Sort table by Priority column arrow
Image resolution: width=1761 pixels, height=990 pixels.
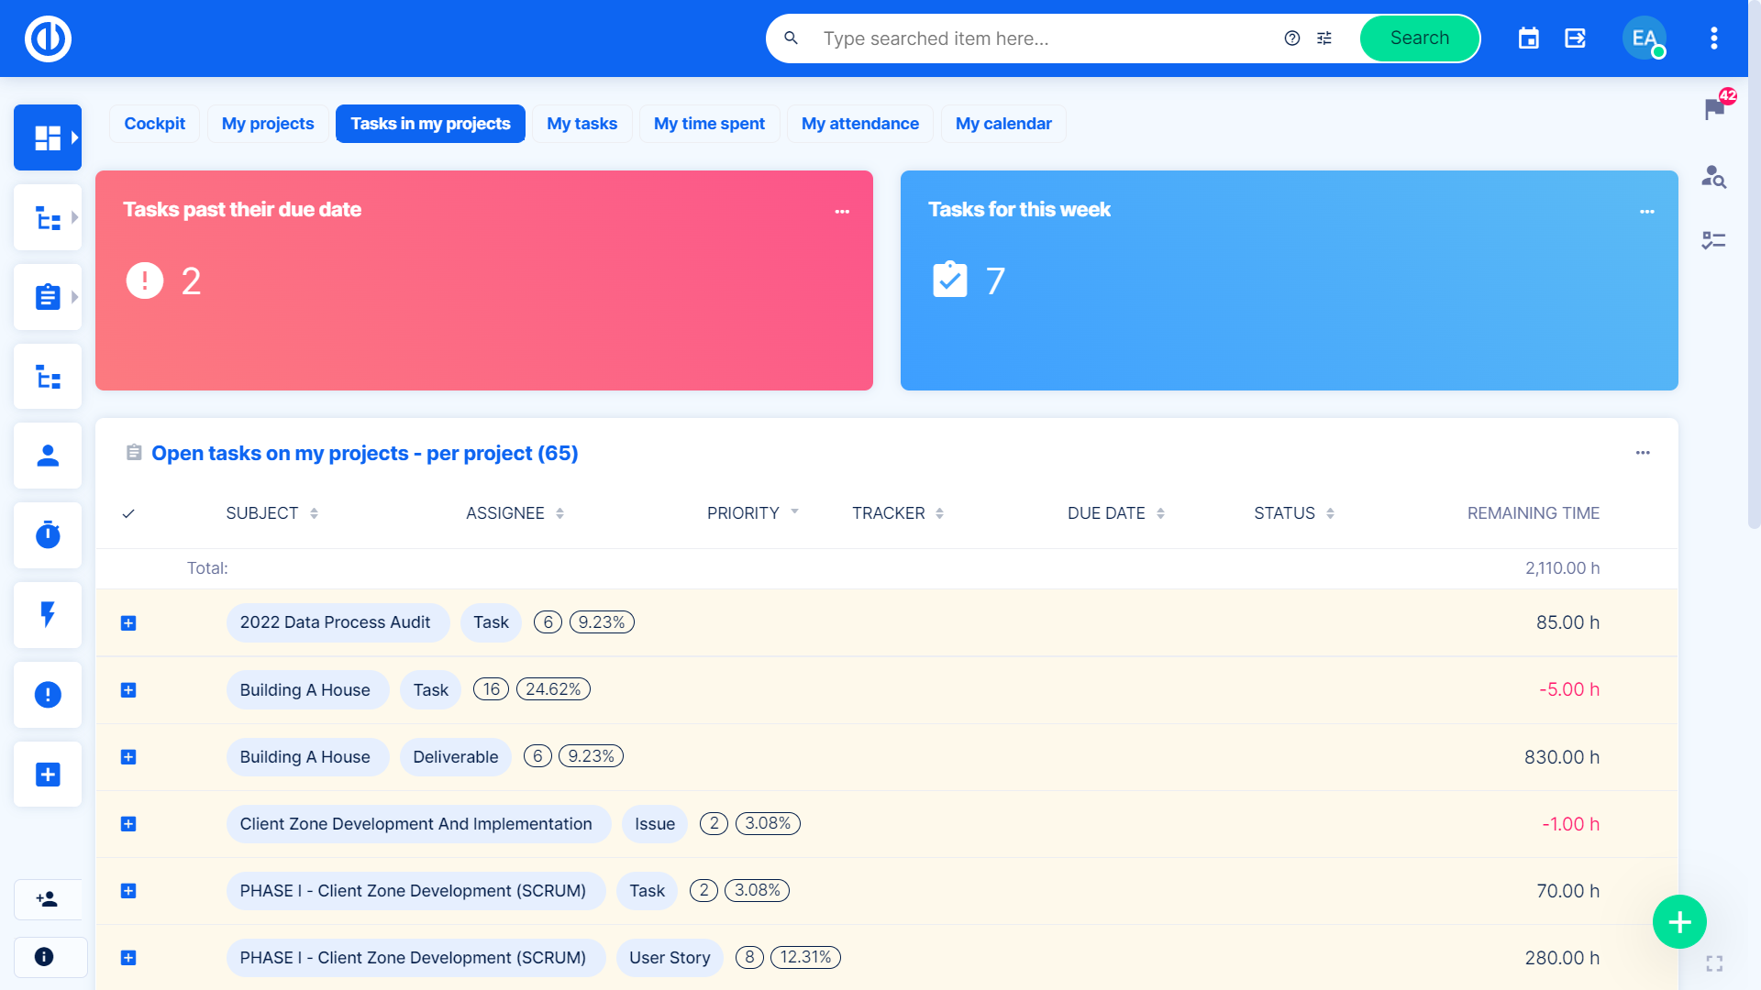[x=794, y=512]
